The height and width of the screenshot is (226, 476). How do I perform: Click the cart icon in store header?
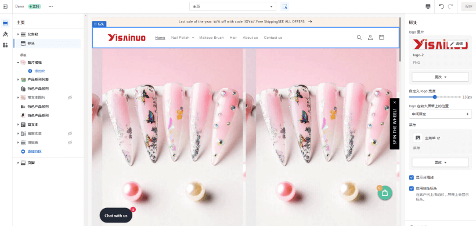pos(381,38)
